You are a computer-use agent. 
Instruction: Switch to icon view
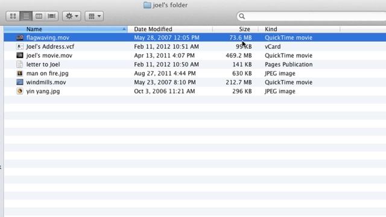pyautogui.click(x=13, y=16)
